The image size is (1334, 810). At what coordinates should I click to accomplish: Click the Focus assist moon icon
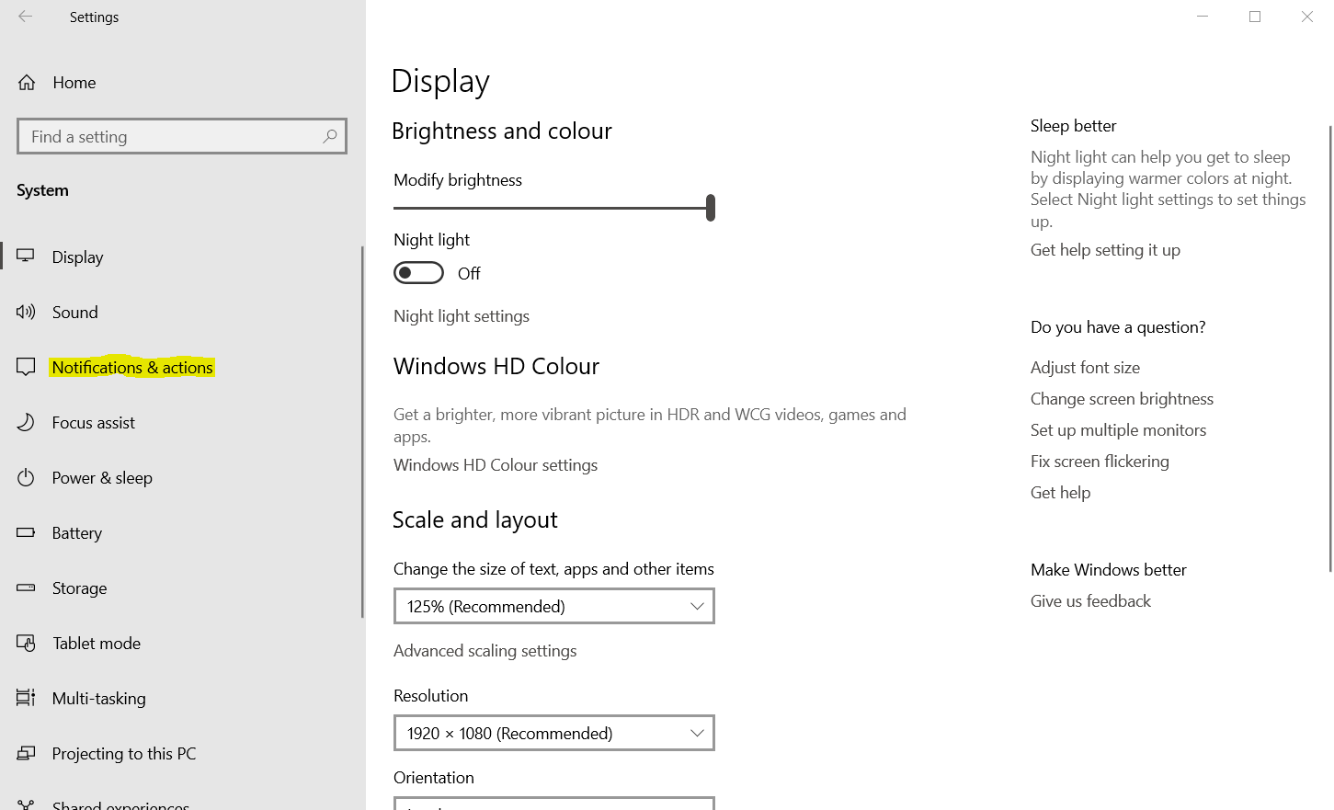pyautogui.click(x=26, y=422)
